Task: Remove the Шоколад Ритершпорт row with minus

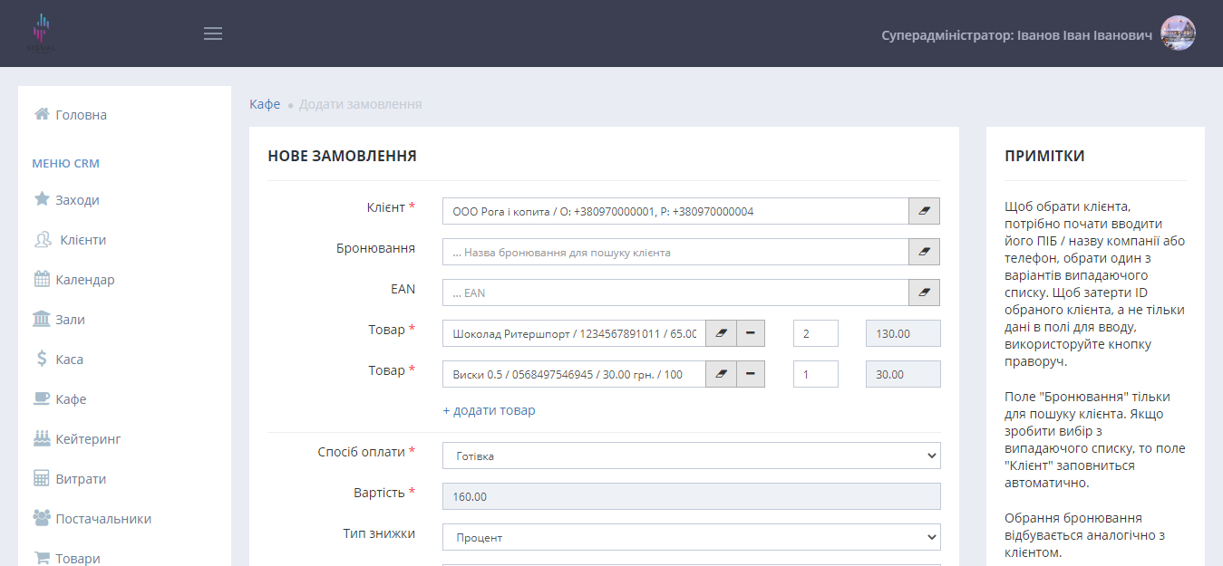Action: tap(751, 333)
